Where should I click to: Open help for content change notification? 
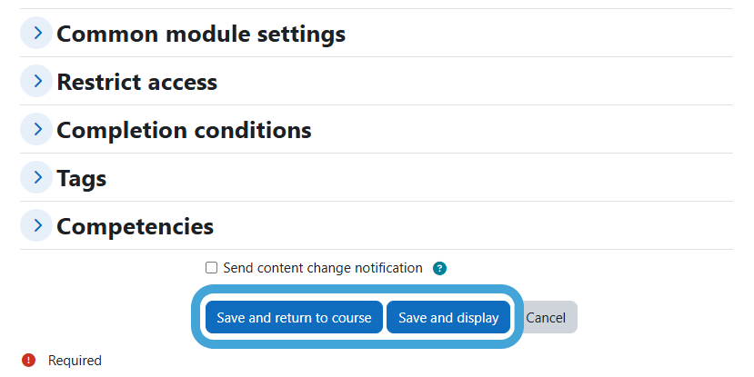[439, 268]
